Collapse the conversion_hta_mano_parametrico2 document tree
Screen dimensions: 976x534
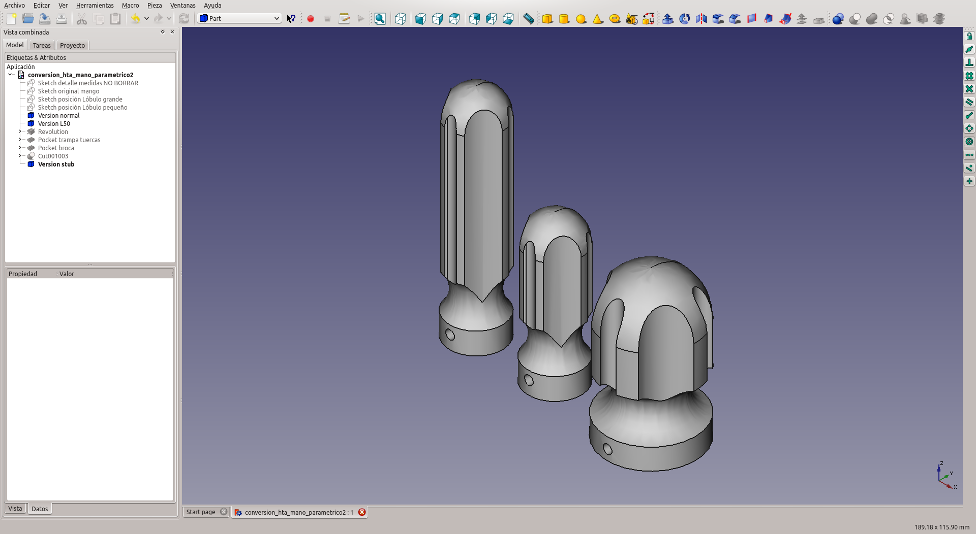[10, 75]
